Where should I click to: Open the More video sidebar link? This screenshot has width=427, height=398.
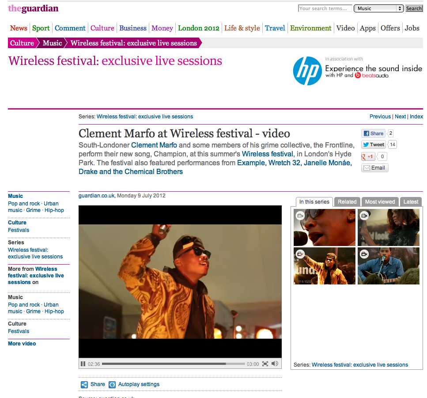coord(22,344)
